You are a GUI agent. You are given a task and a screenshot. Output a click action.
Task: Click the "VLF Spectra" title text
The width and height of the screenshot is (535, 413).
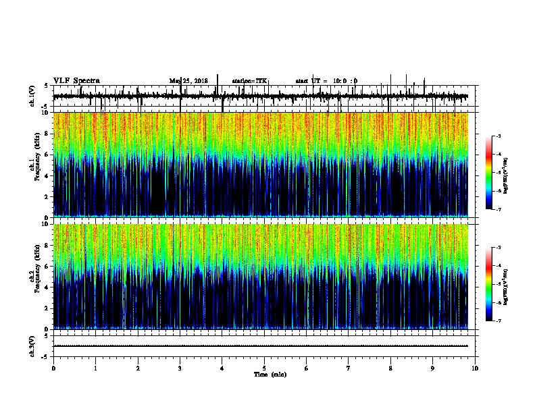[76, 81]
